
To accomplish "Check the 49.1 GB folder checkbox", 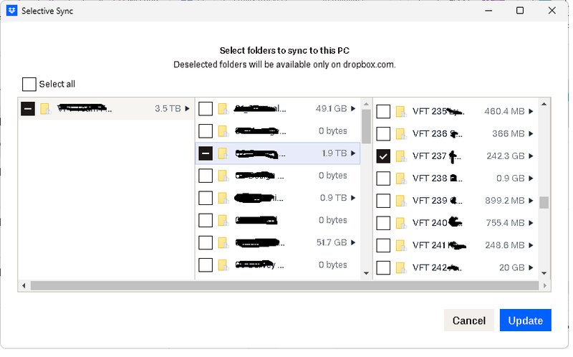I will [206, 109].
